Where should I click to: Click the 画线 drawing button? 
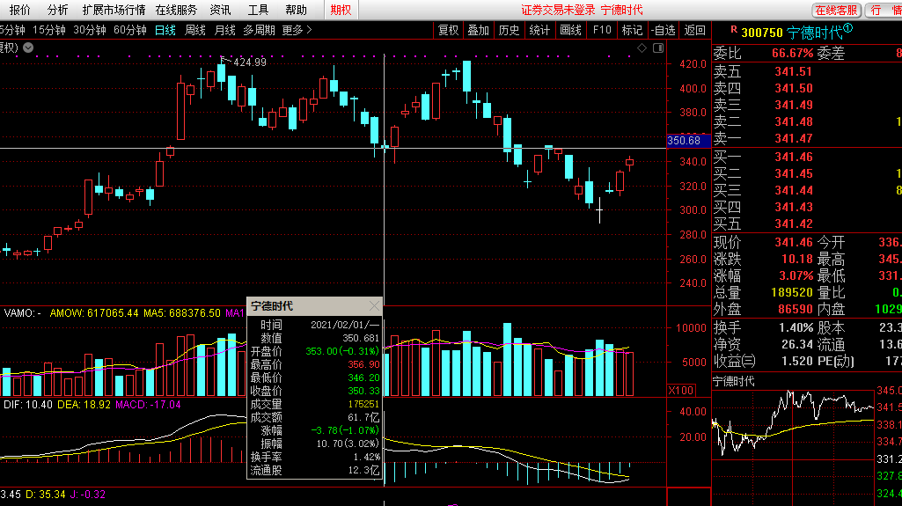click(x=570, y=30)
